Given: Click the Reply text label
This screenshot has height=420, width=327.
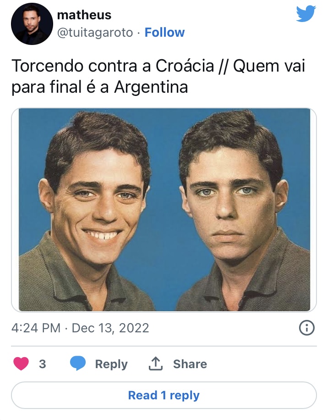Looking at the screenshot, I should (111, 364).
